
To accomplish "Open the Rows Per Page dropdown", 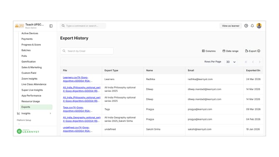I will coord(231,62).
